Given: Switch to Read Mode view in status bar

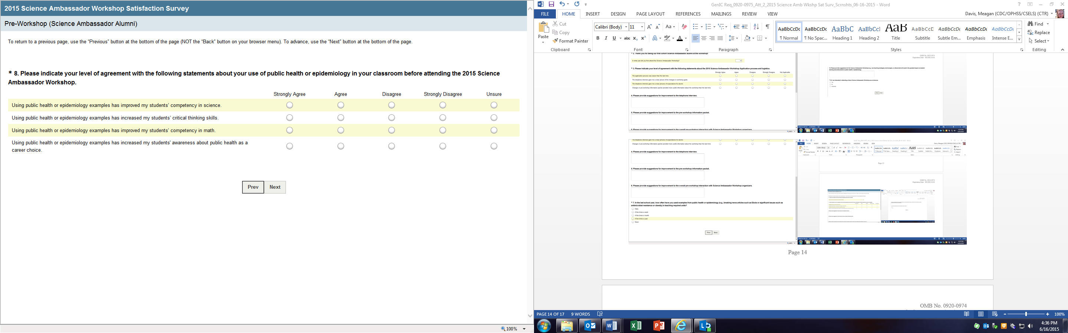Looking at the screenshot, I should pyautogui.click(x=966, y=314).
